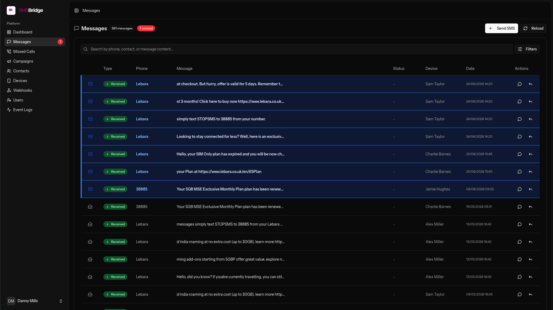Reply to 'simply text STOPSMS to 38885' message

coord(530,119)
